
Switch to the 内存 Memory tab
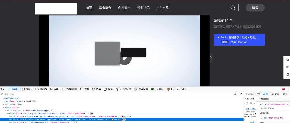97,89
